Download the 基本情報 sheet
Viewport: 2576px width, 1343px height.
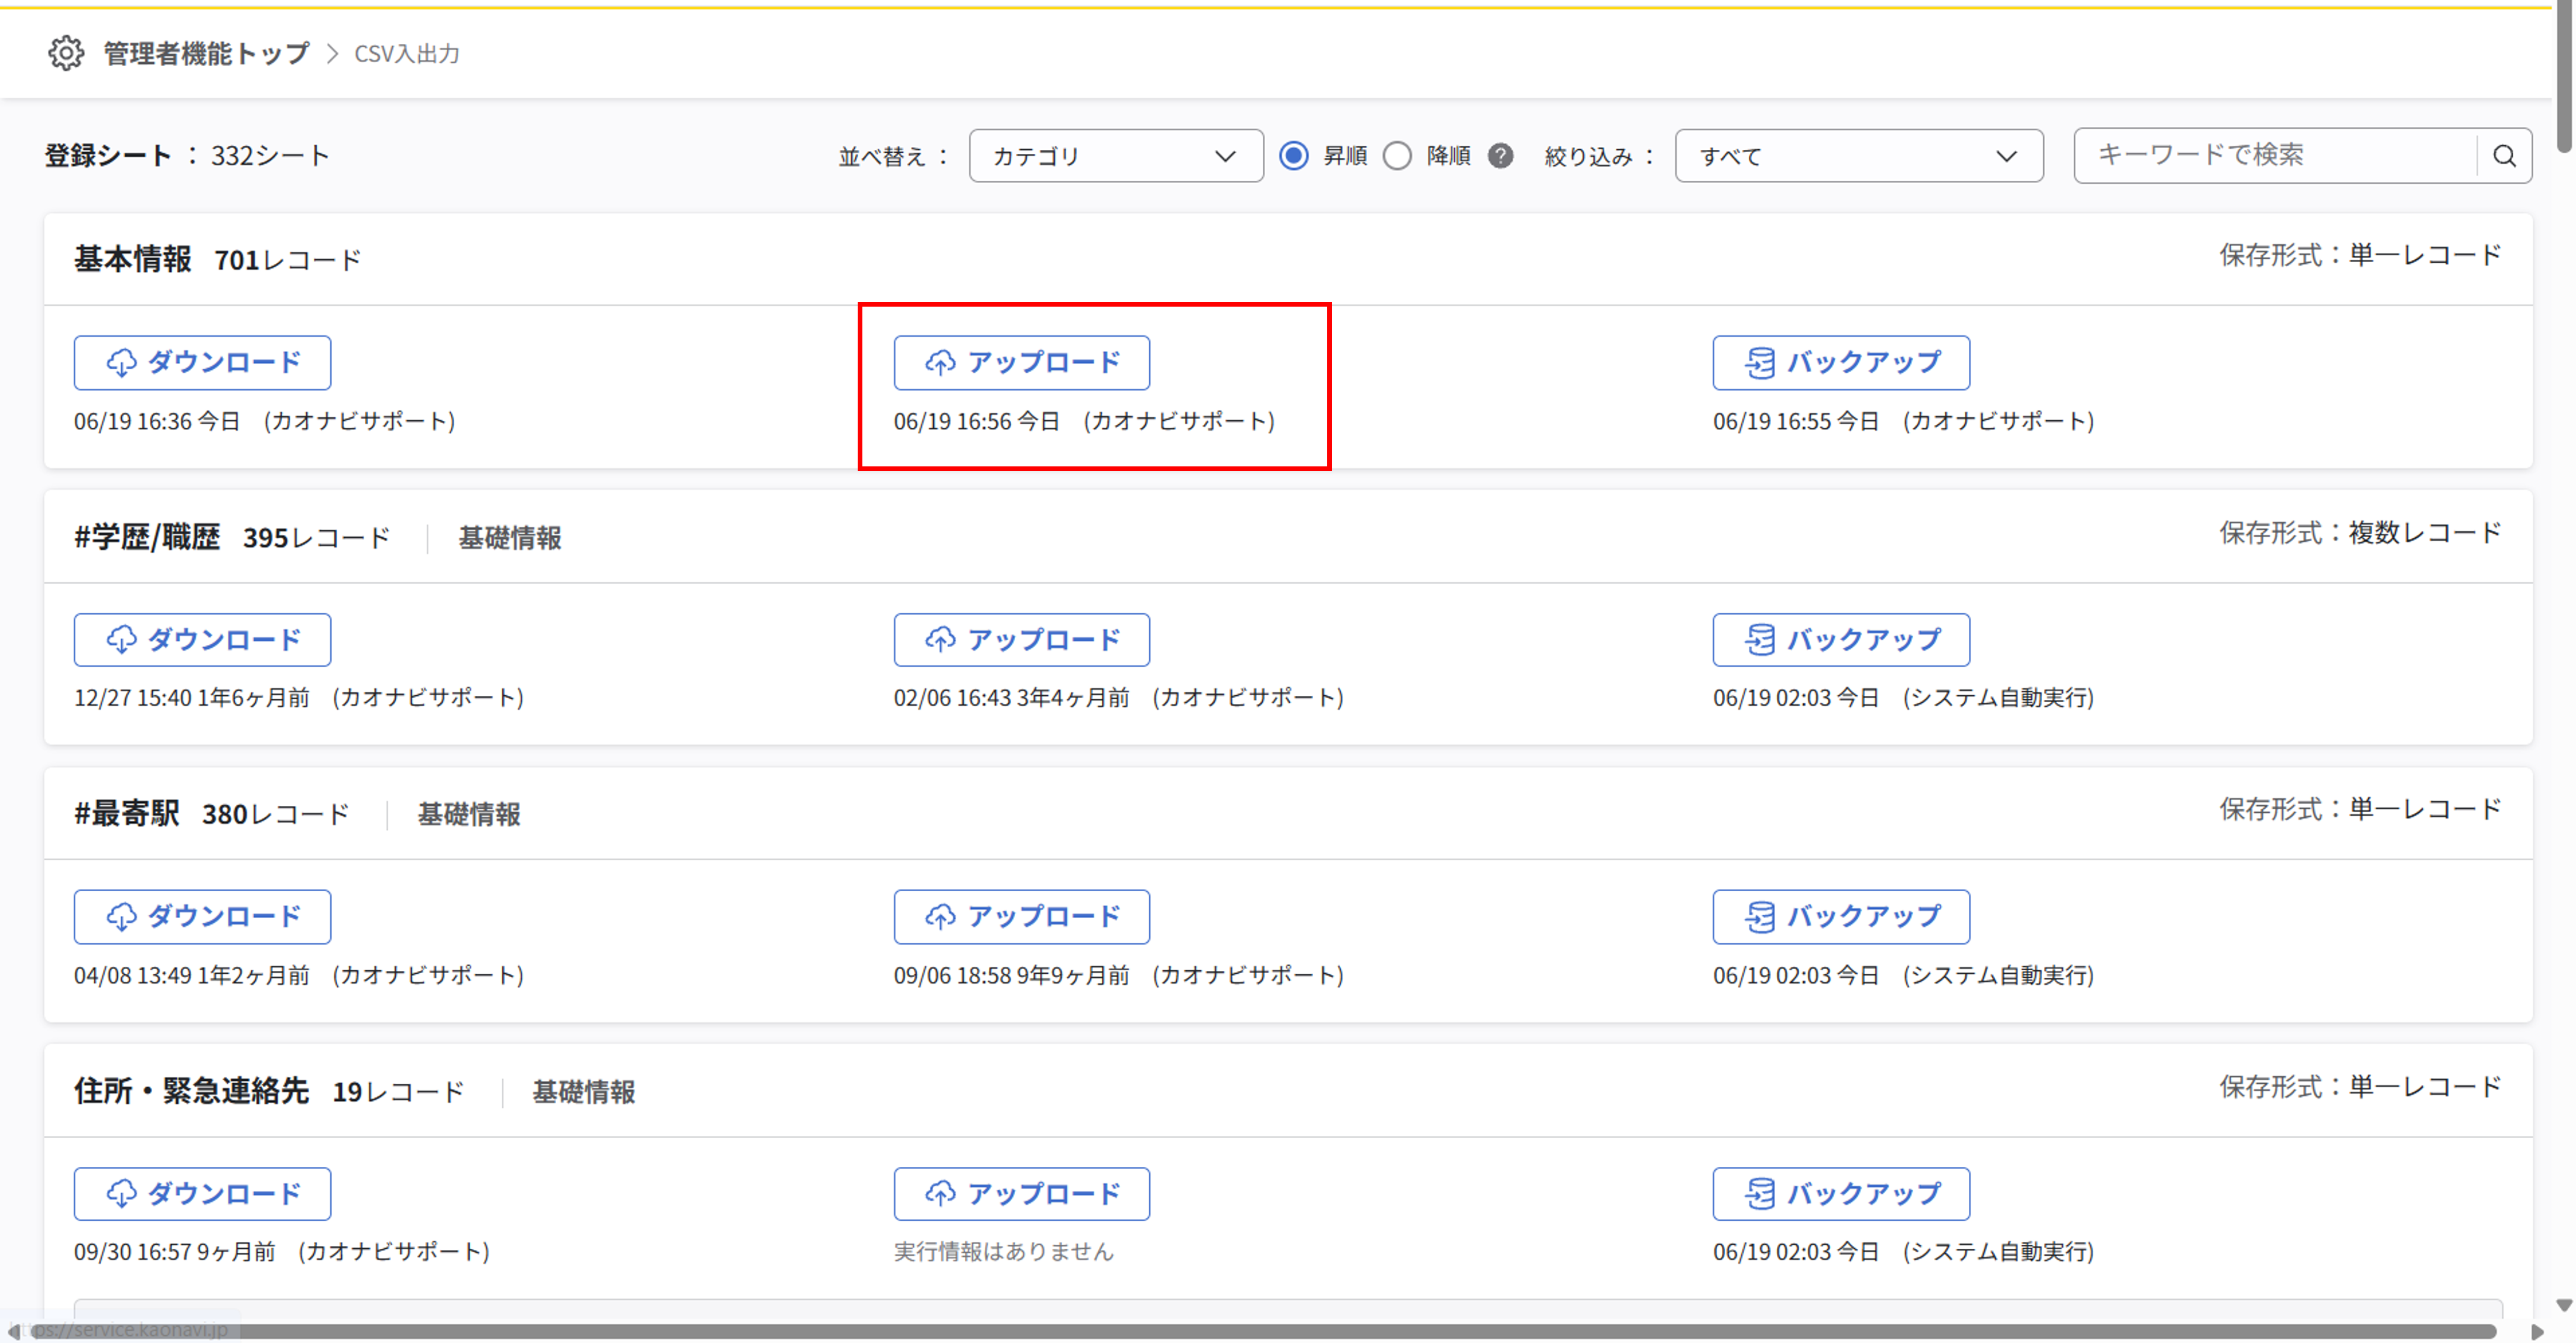202,363
